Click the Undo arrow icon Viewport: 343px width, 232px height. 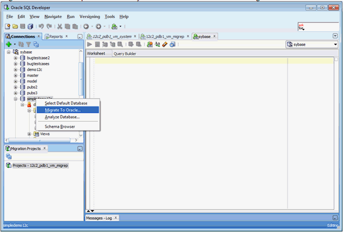[41, 26]
